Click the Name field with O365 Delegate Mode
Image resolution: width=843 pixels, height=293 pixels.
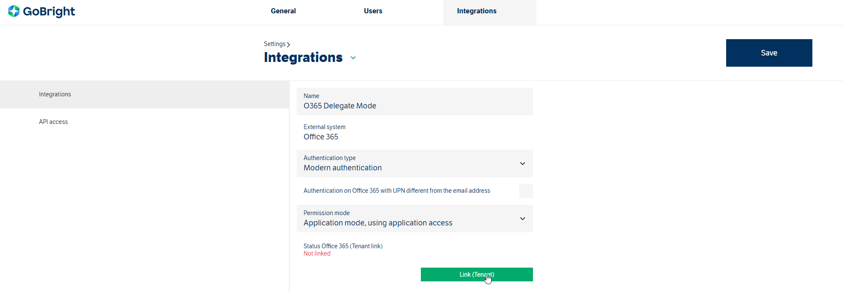(x=414, y=102)
